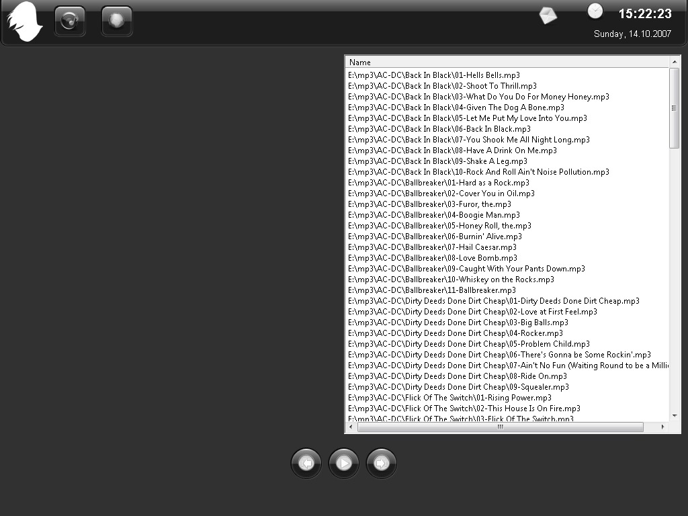Select 01-Dirty Deeds Done Dirt Cheap.mp3
This screenshot has width=688, height=516.
(494, 301)
